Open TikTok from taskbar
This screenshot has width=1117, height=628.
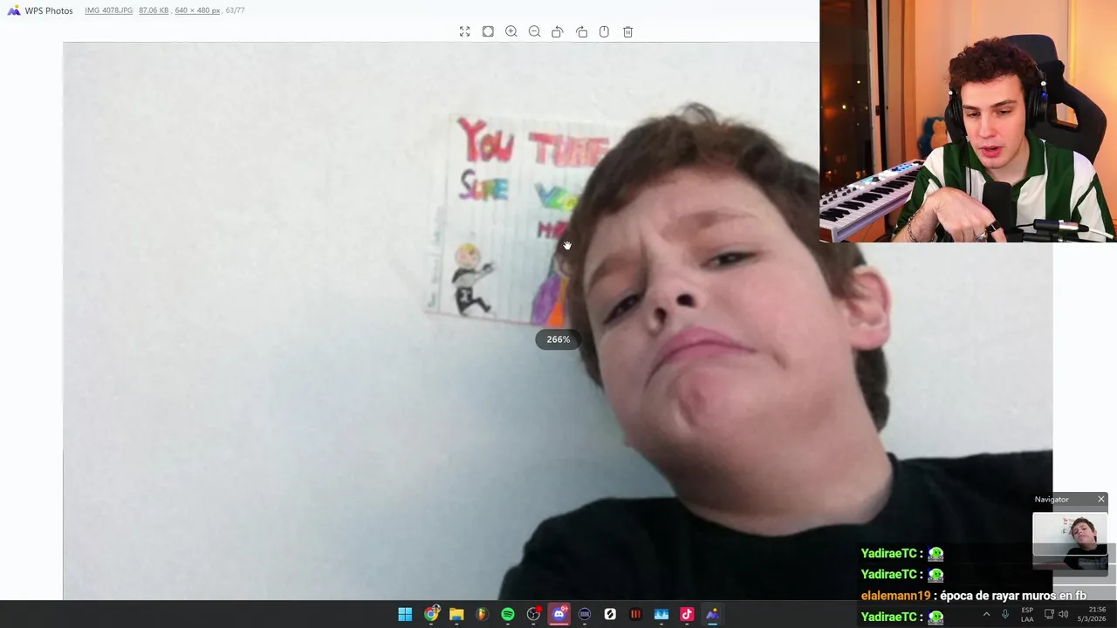coord(687,614)
